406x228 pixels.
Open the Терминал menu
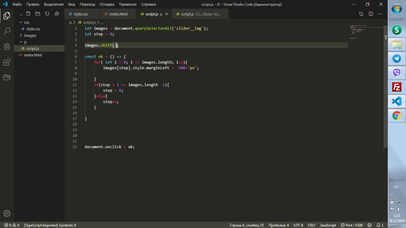tap(128, 4)
